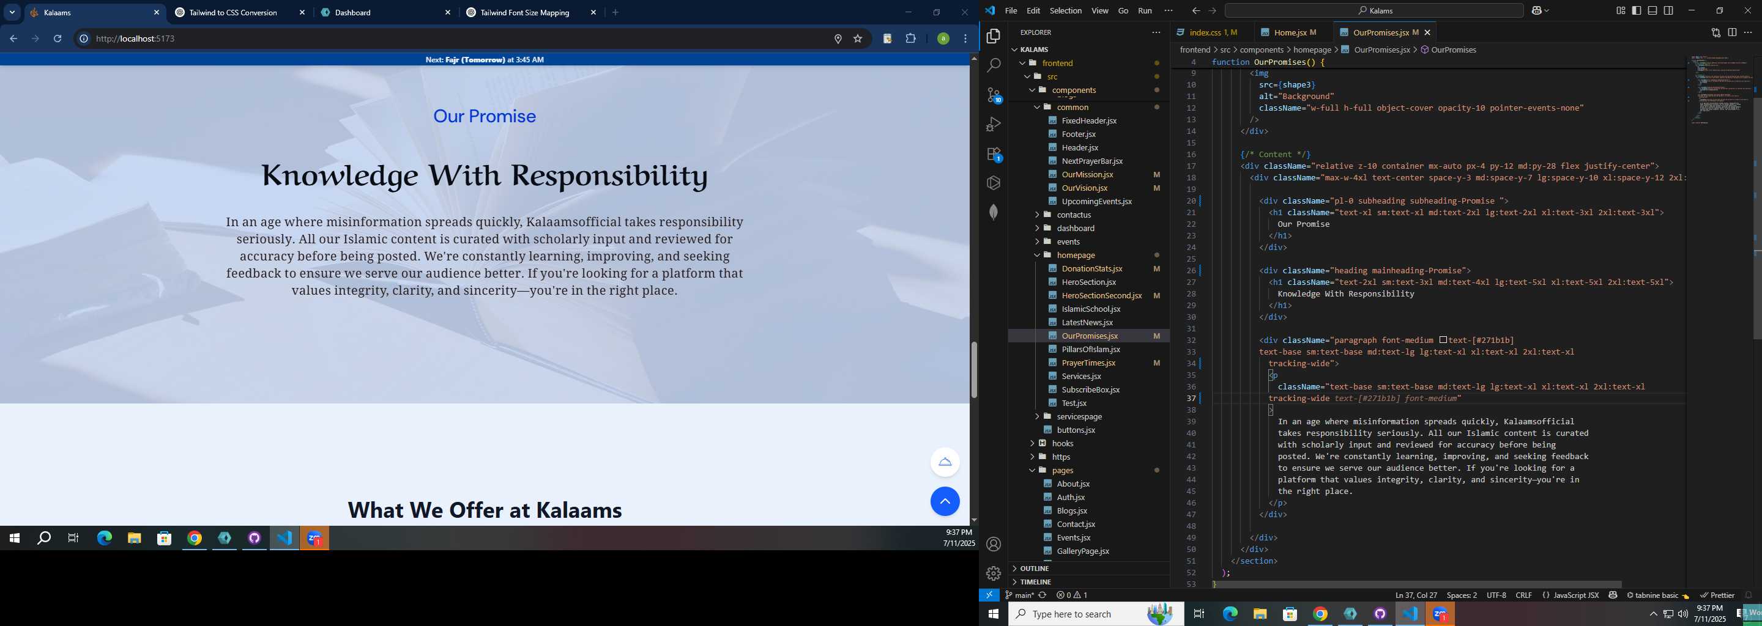This screenshot has height=626, width=1762.
Task: Open the File menu in VS Code
Action: [x=1011, y=11]
